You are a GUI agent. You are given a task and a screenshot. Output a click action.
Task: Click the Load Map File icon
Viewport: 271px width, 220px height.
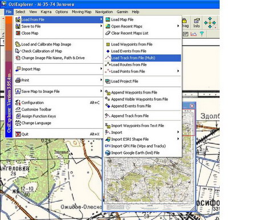(x=108, y=19)
